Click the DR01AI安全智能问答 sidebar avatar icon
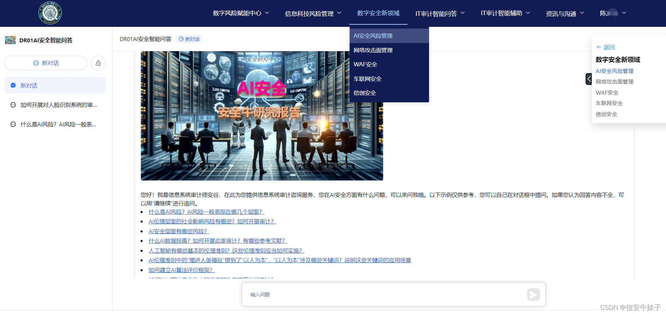 (10, 40)
